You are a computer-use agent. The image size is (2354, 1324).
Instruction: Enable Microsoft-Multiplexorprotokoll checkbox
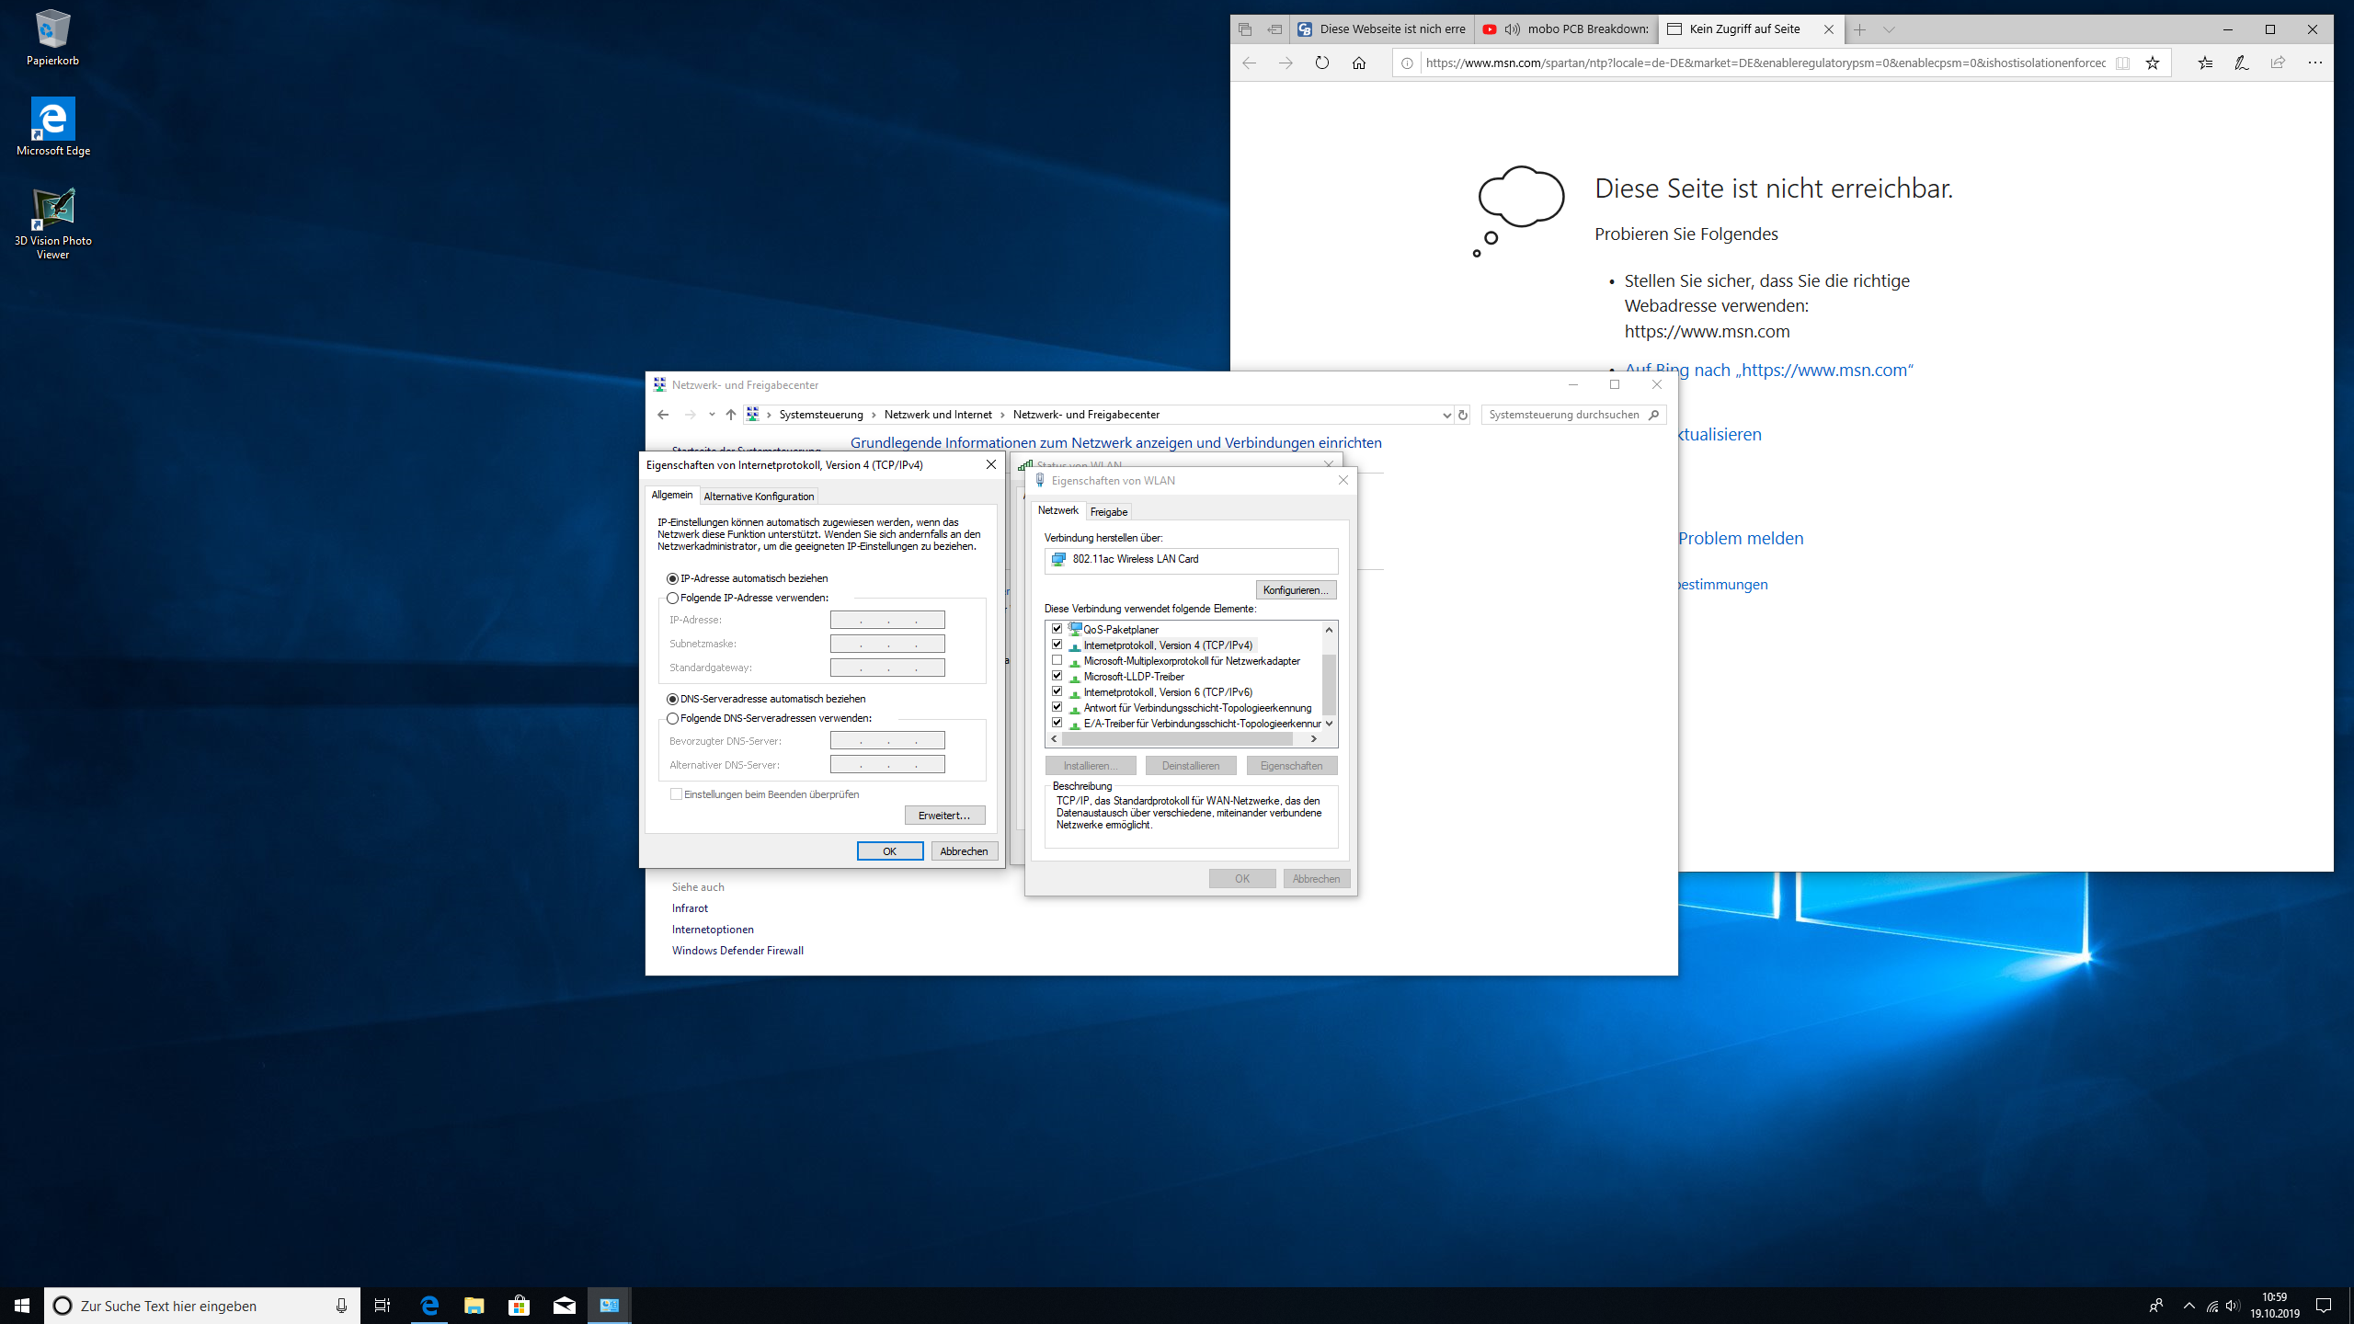(1057, 660)
